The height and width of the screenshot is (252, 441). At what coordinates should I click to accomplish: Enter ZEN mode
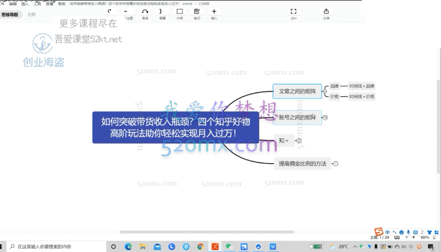[x=293, y=12]
